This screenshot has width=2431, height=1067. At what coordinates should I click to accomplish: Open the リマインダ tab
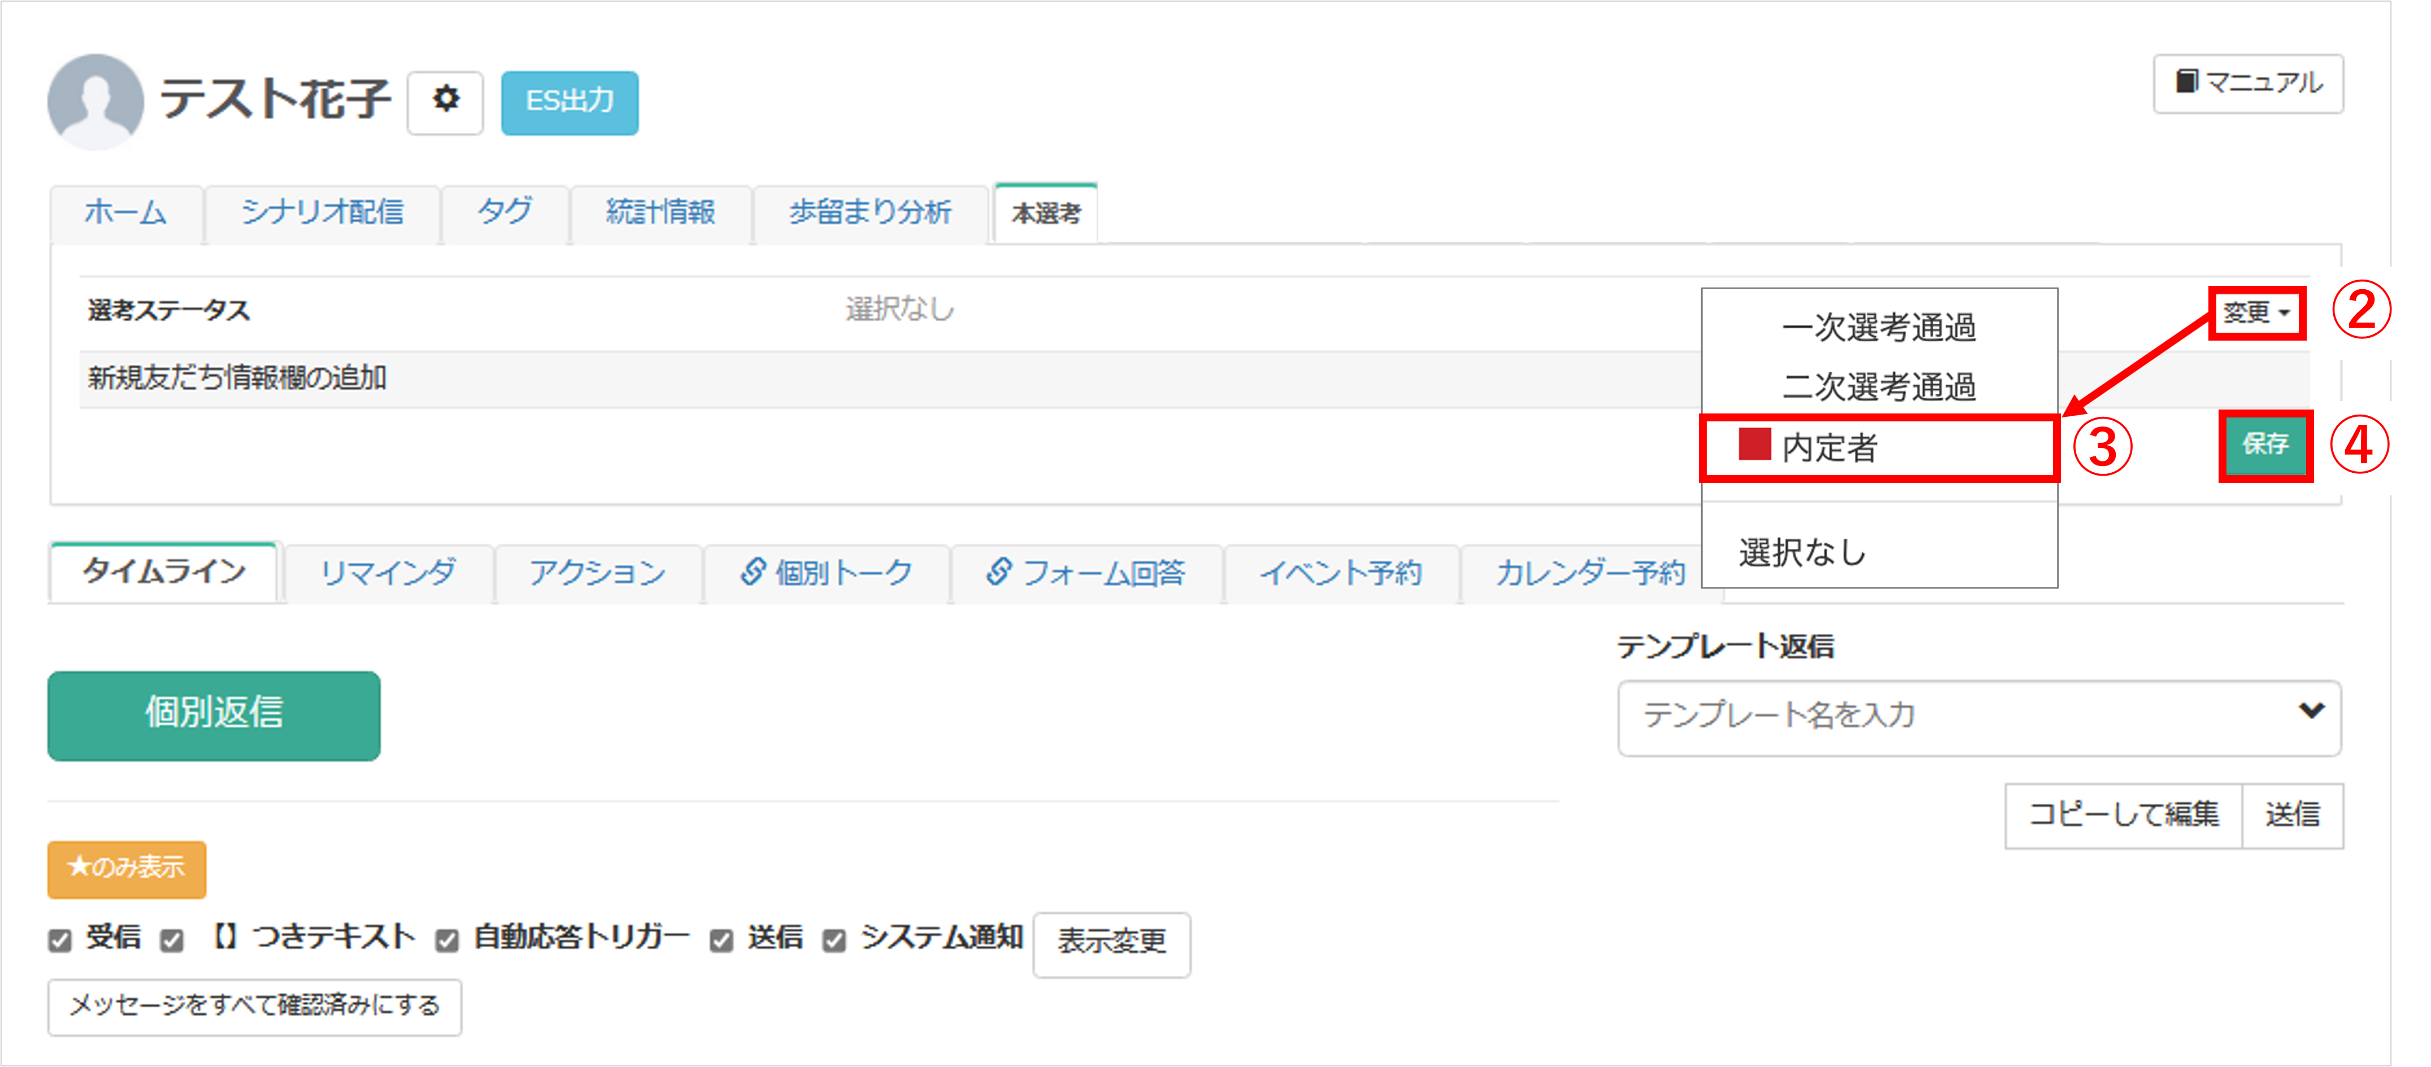[388, 573]
